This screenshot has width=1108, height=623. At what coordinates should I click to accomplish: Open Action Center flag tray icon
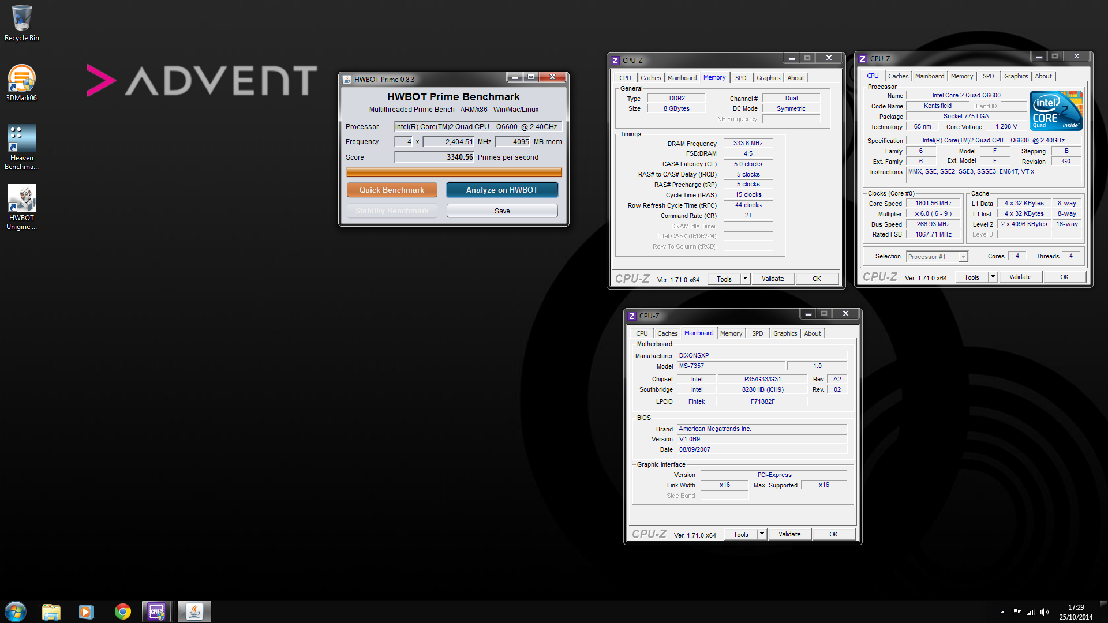1016,612
